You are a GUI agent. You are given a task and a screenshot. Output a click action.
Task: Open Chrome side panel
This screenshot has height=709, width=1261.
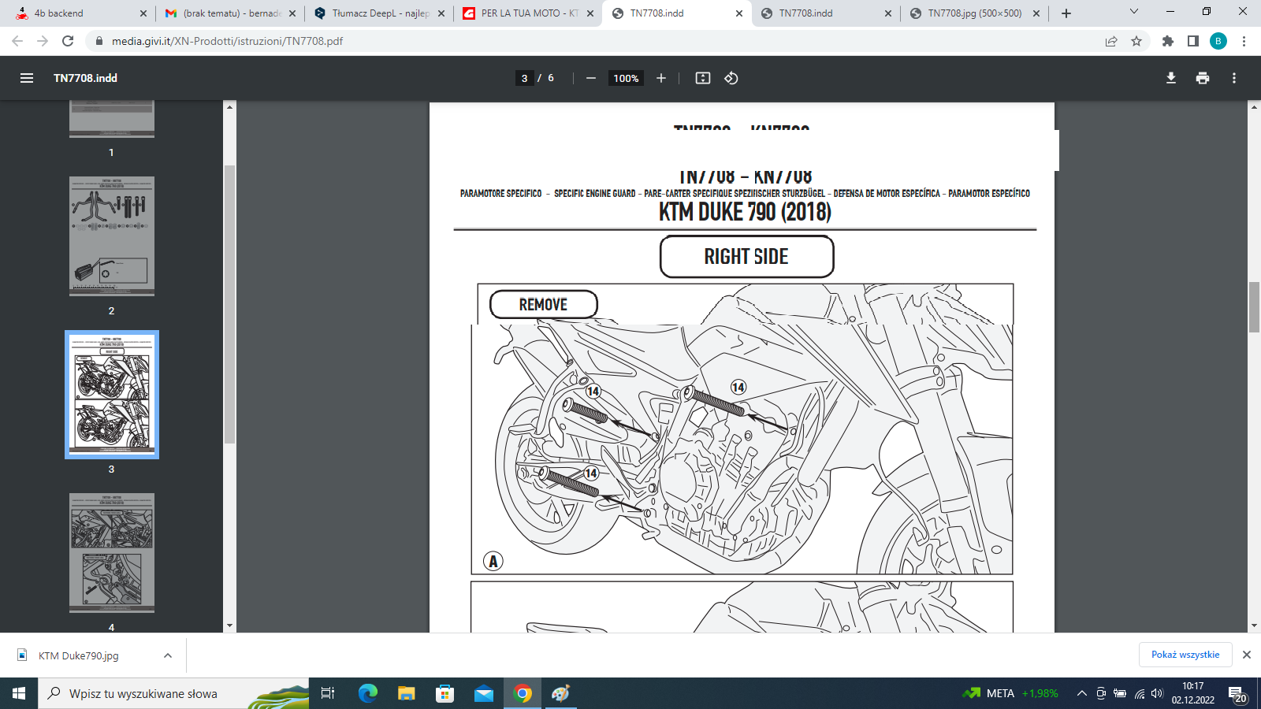[1193, 41]
